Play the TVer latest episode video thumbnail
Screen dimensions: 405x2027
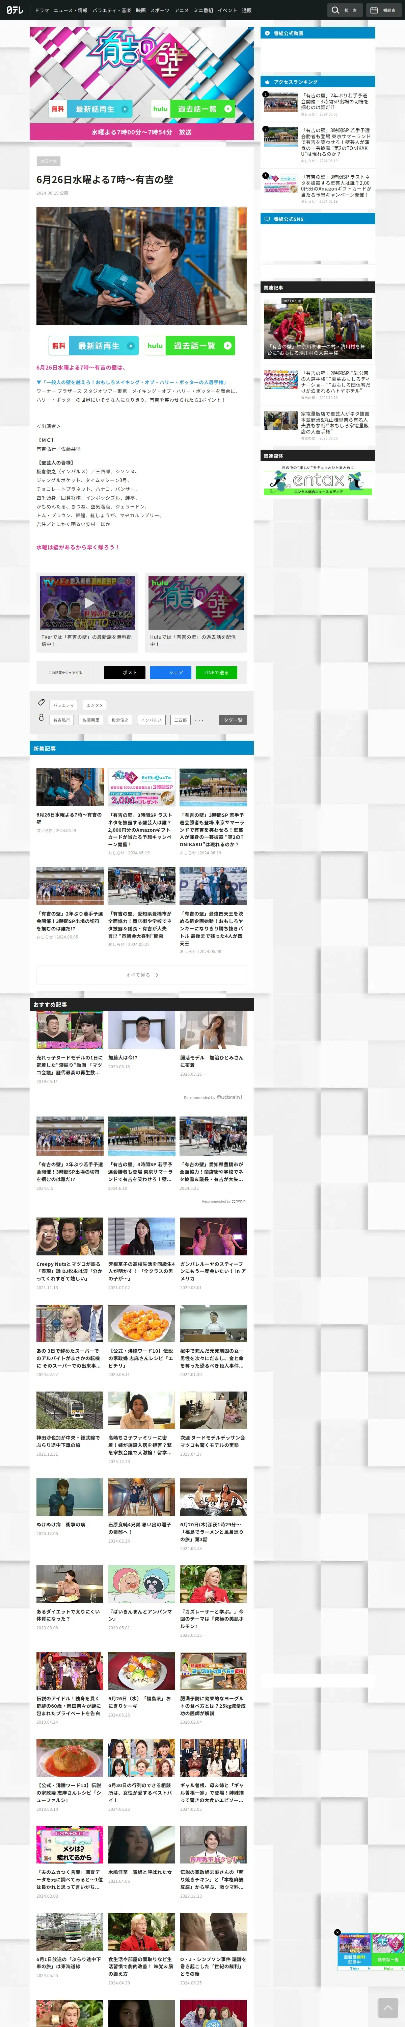(87, 603)
